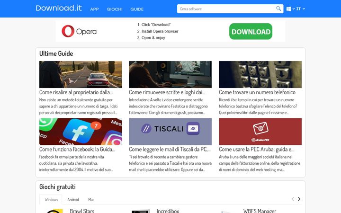Viewport: 341px width, 213px height.
Task: Click 'Aruba è una delle maggiori società' text
Action: coord(260,163)
